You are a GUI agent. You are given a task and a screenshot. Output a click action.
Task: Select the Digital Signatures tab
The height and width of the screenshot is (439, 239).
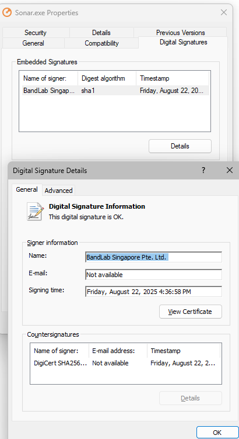click(183, 42)
